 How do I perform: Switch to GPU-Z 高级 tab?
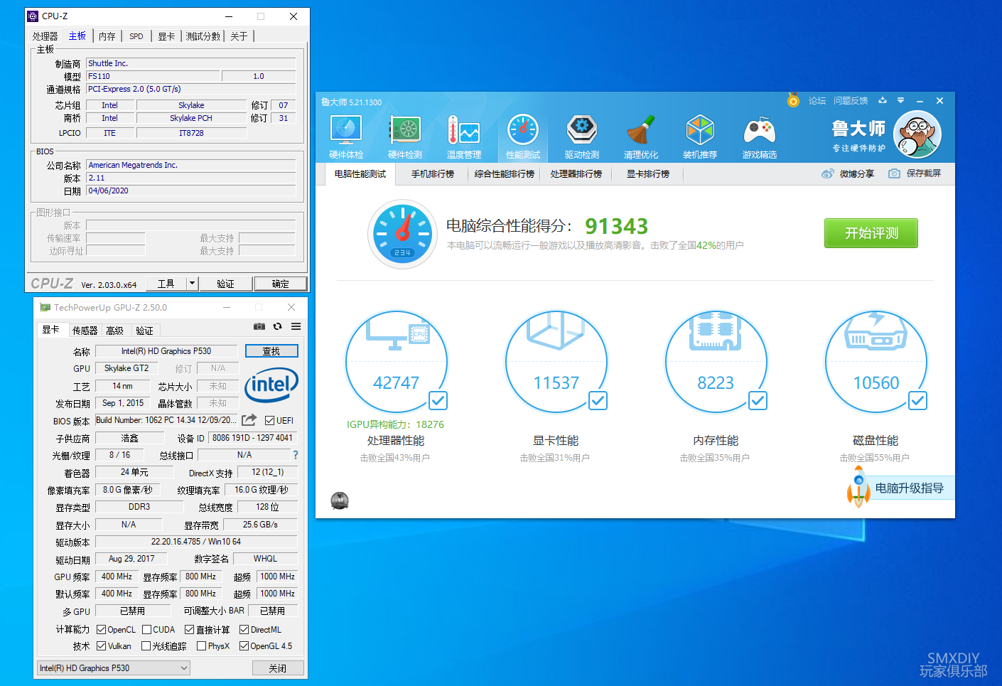coord(114,331)
